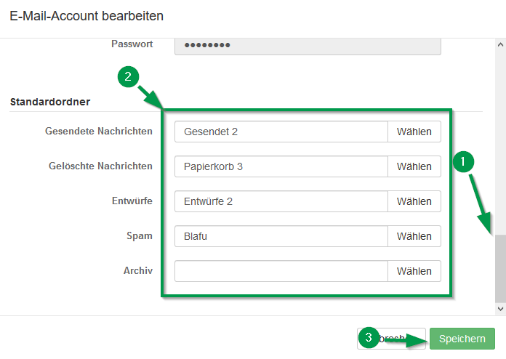Click the scrollbar up arrow

tap(500, 45)
